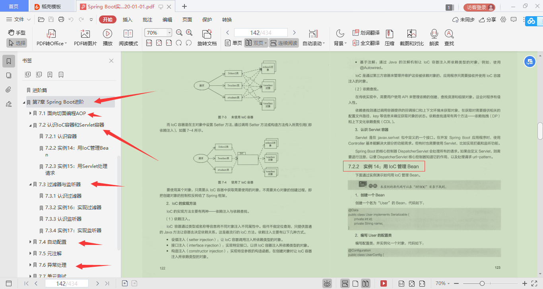Click 访客登录 guest login button
The image size is (543, 289).
tap(479, 7)
